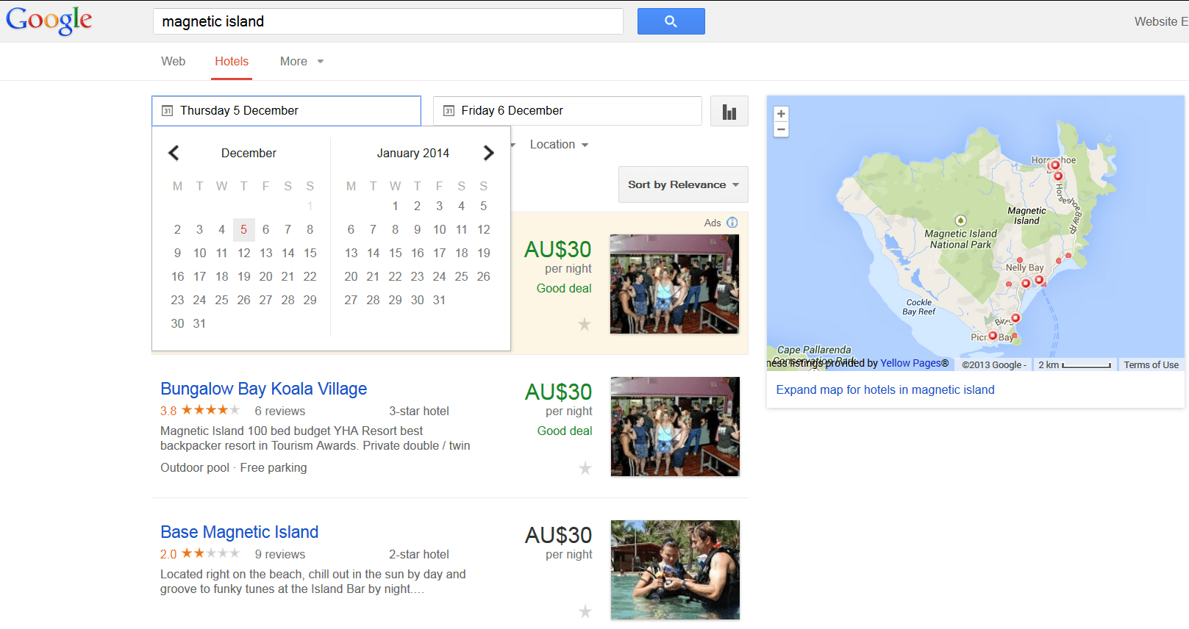
Task: Zoom in on the map
Action: tap(781, 114)
